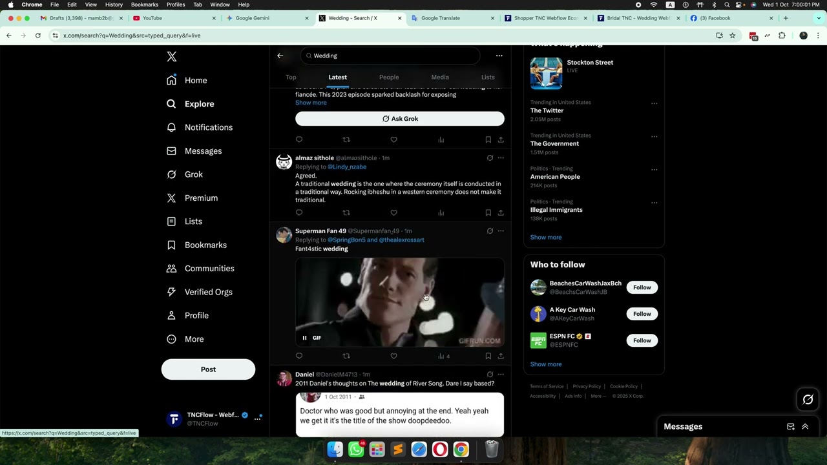This screenshot has width=827, height=465.
Task: Open Lists in the sidebar
Action: (184, 222)
